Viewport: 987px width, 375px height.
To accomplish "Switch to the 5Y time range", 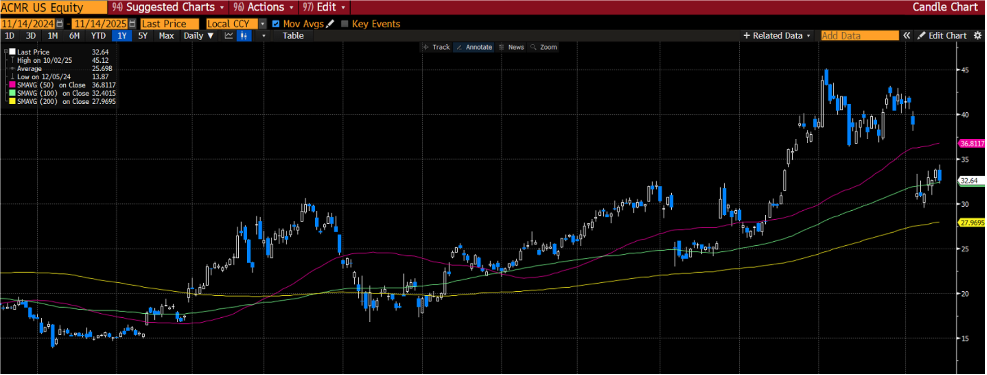I will [142, 36].
